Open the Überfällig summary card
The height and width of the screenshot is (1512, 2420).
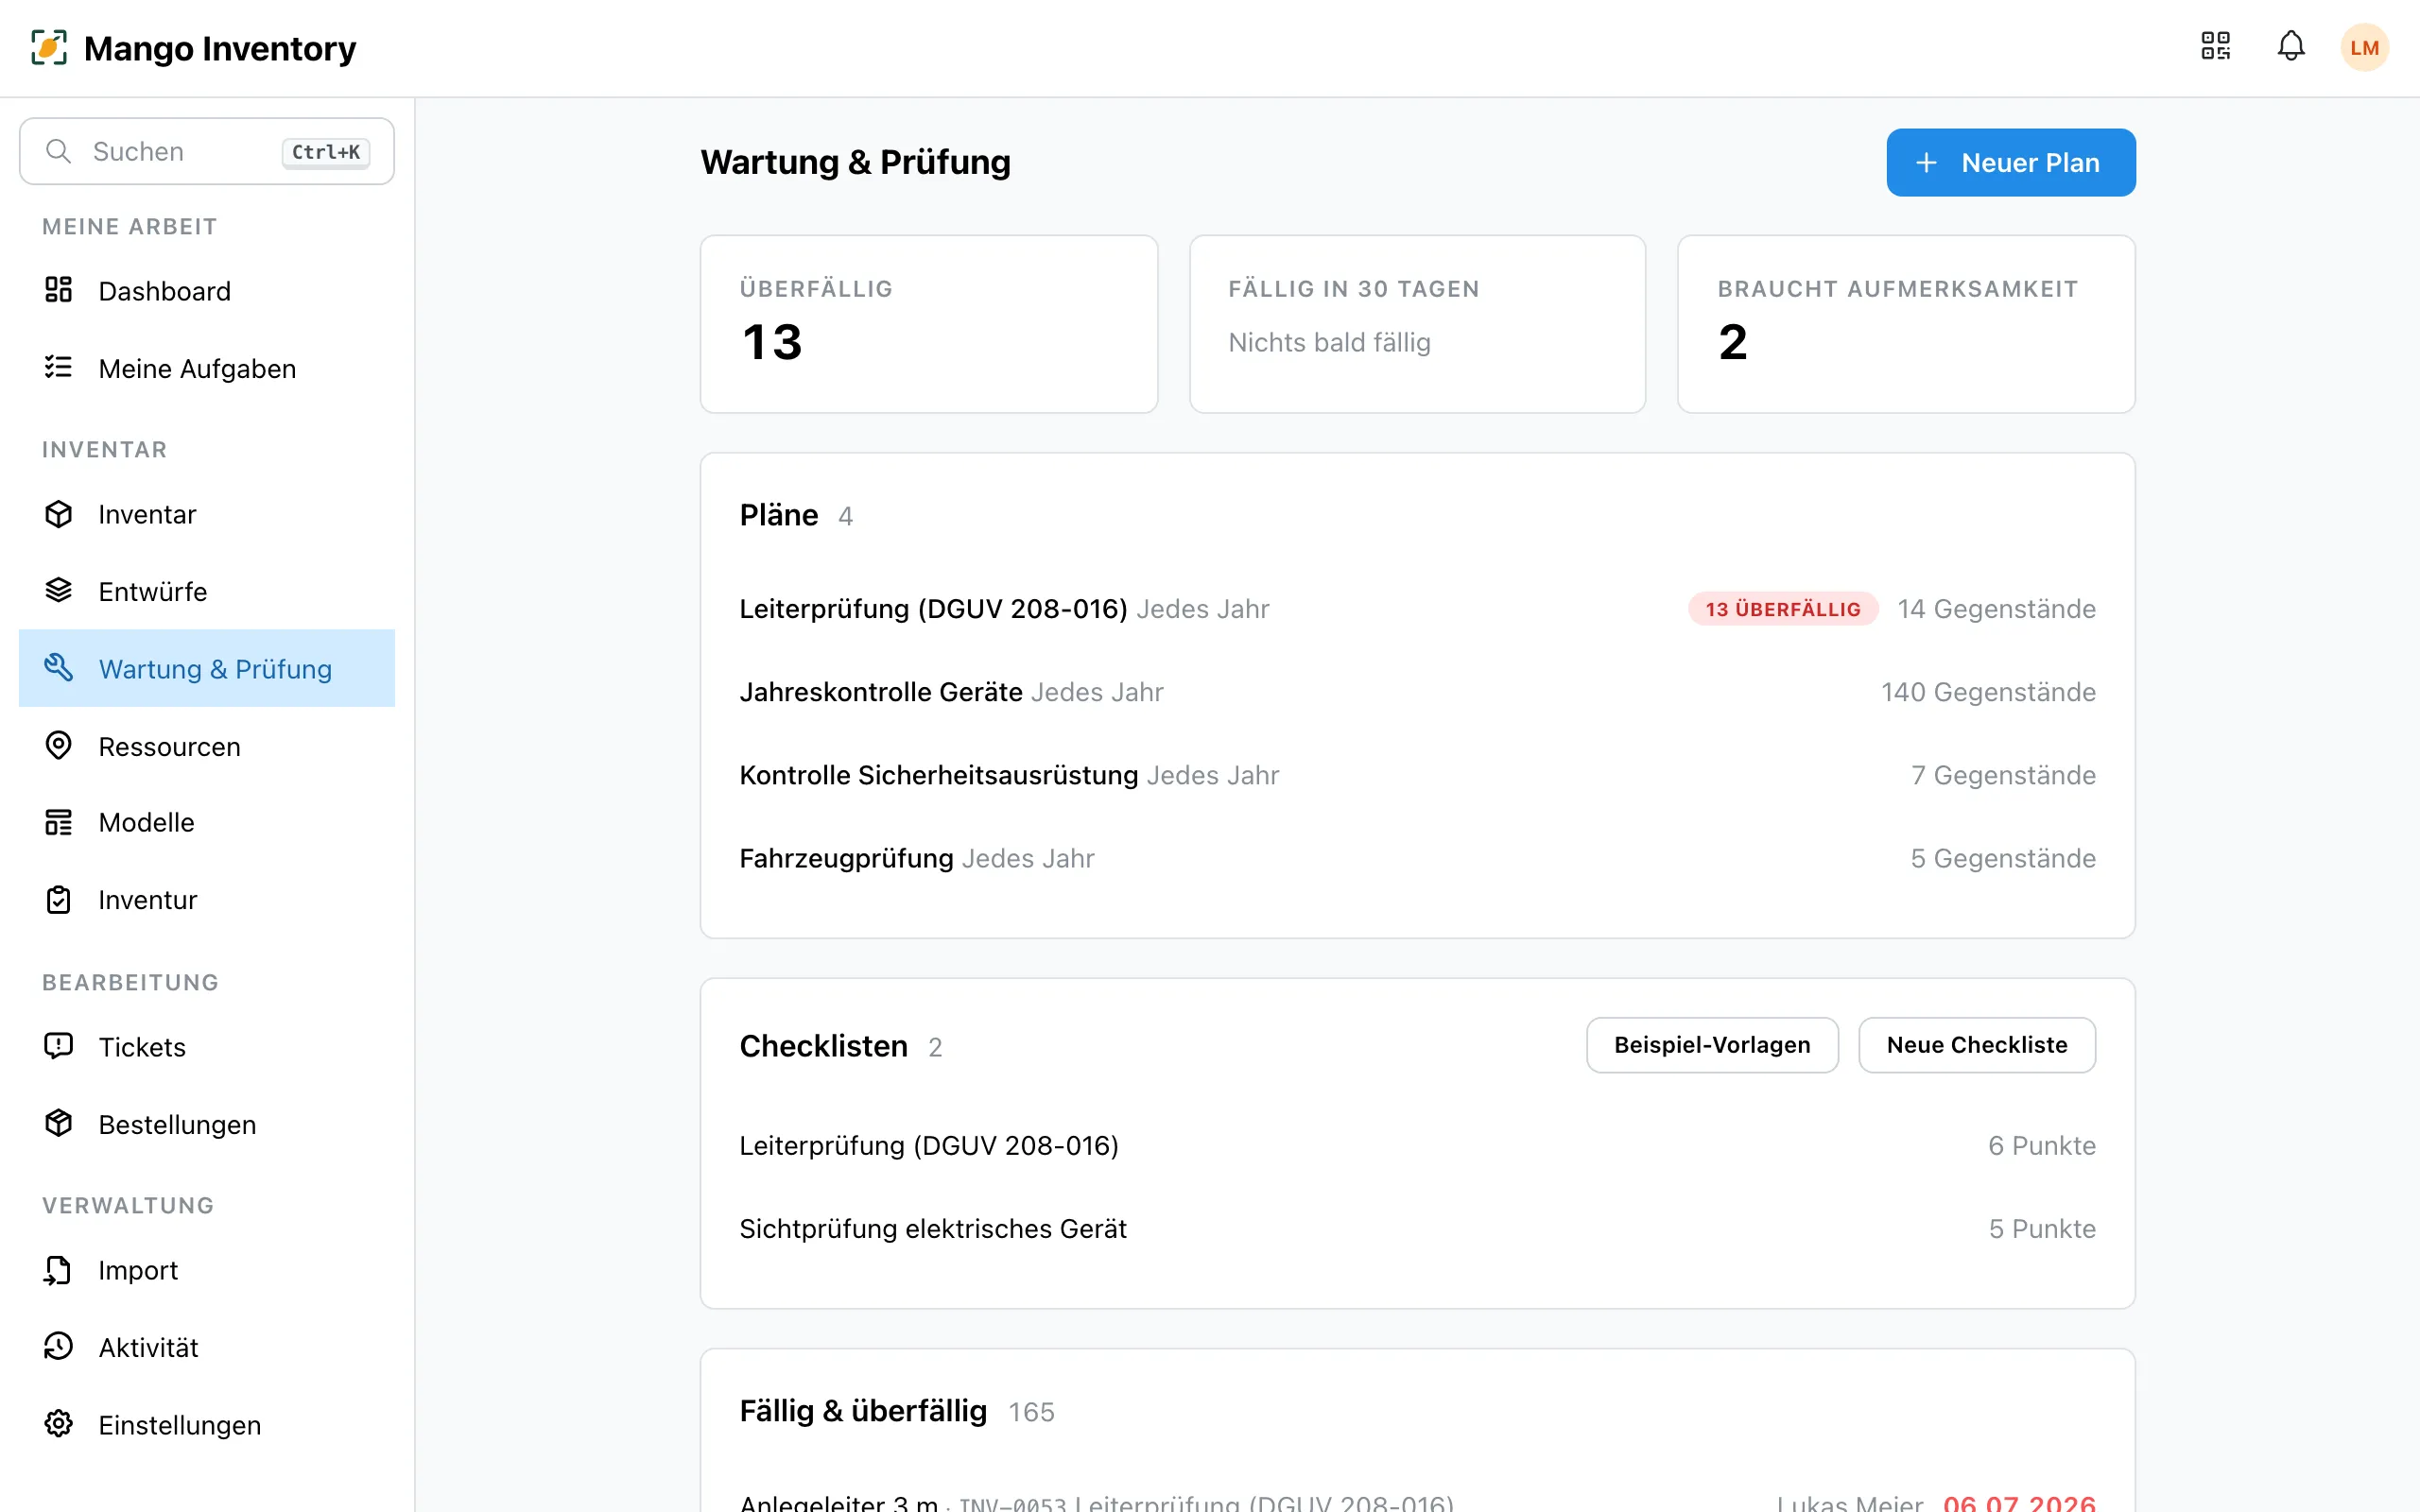coord(929,324)
